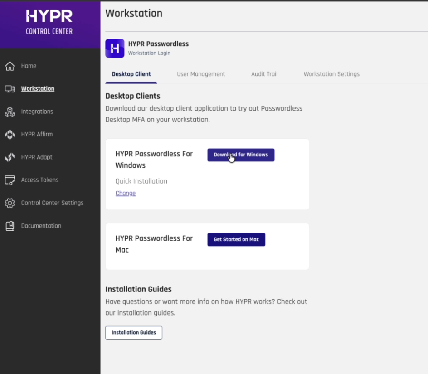Click the Documentation book icon

[10, 226]
